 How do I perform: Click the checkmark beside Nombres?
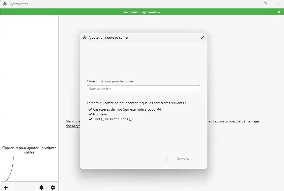pos(90,114)
